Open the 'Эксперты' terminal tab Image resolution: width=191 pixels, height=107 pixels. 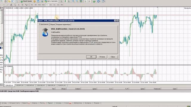(88, 103)
